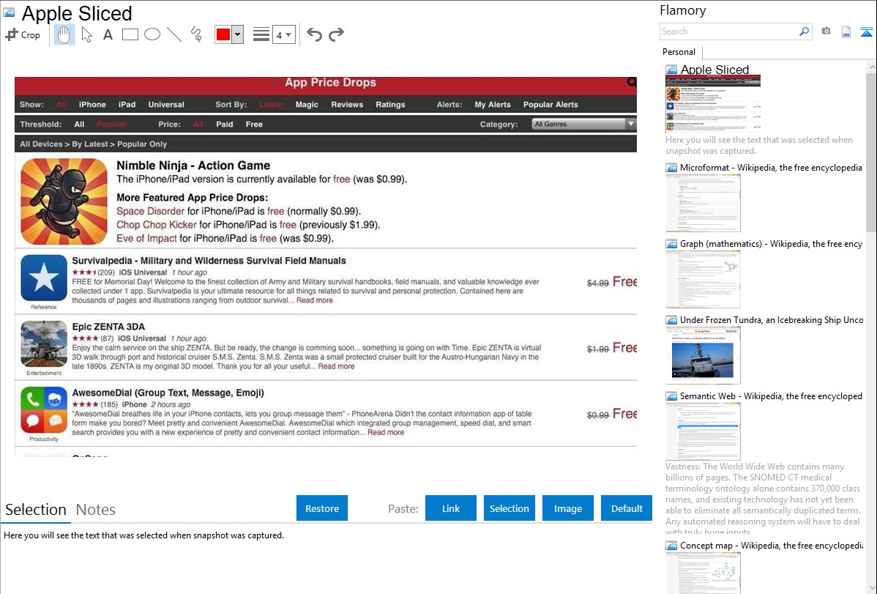Click the document page icon in Flamory
This screenshot has height=594, width=877.
pos(846,31)
